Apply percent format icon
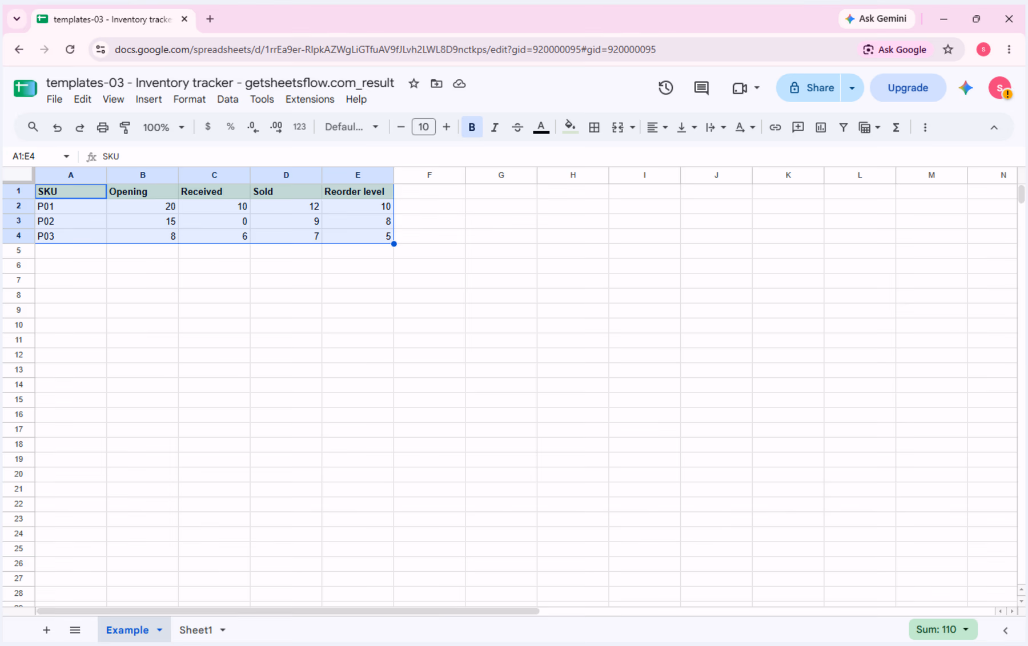The image size is (1028, 646). [231, 127]
